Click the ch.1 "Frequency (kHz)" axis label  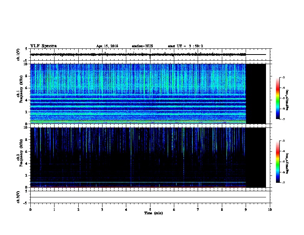tap(21, 89)
